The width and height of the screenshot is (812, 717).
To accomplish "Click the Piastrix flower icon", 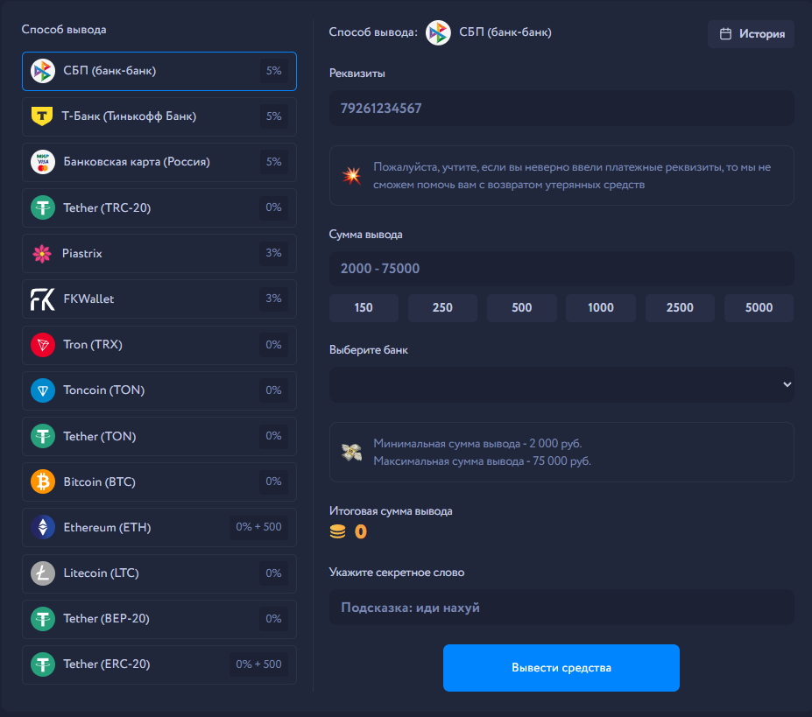I will (x=42, y=253).
